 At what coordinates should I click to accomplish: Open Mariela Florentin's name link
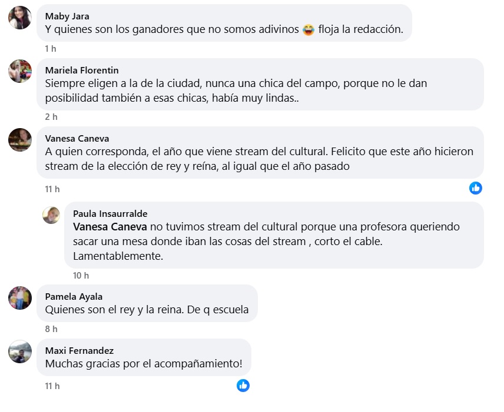[82, 70]
